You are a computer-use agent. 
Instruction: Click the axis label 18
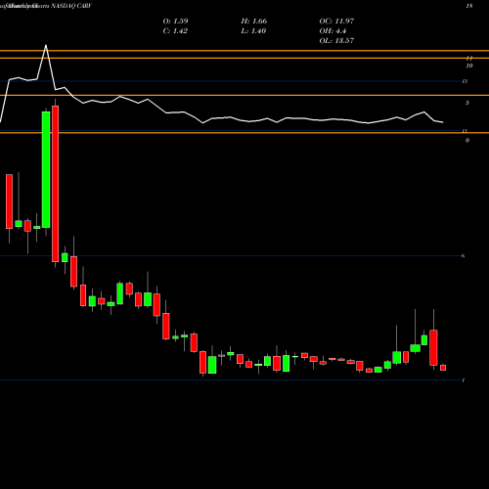tap(469, 6)
